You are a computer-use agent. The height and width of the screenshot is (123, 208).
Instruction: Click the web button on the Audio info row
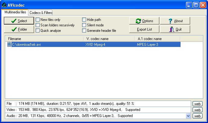click(x=197, y=116)
